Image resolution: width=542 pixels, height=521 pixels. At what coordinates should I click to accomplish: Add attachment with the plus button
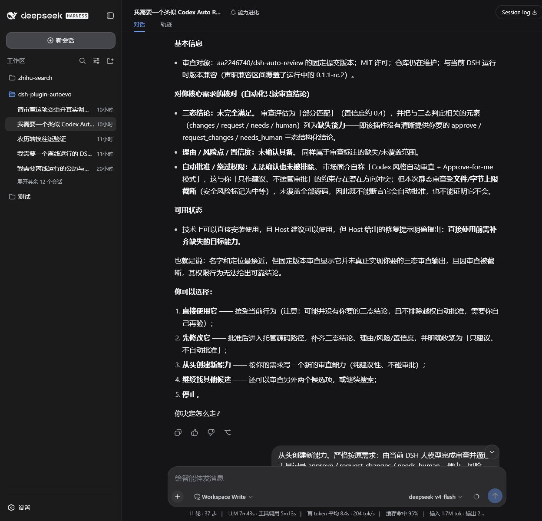[178, 497]
